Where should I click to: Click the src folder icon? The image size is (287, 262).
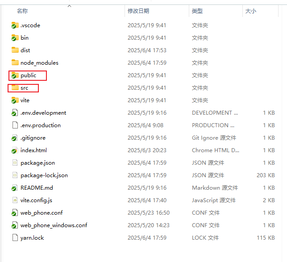point(15,87)
